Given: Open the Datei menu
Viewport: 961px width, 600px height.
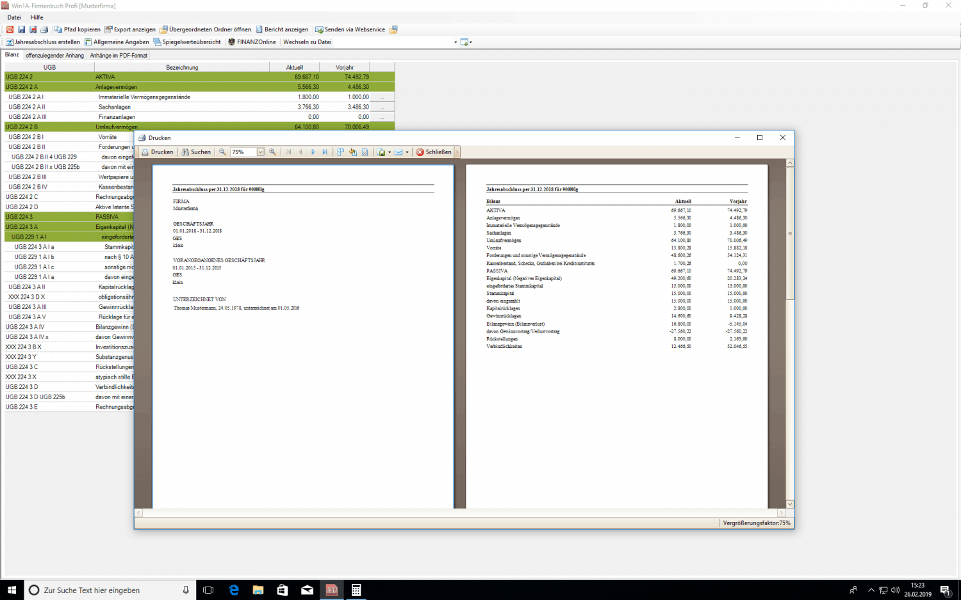Looking at the screenshot, I should (13, 17).
